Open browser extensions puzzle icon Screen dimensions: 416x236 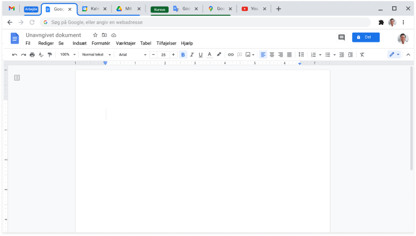(381, 22)
